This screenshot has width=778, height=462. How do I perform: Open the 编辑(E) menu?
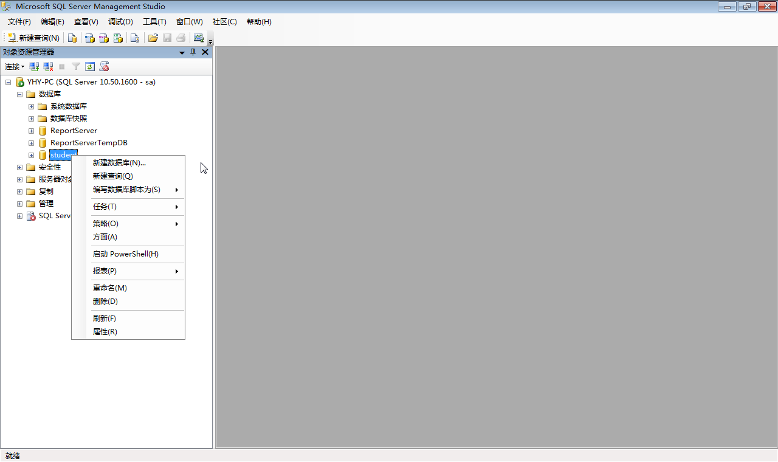(52, 21)
